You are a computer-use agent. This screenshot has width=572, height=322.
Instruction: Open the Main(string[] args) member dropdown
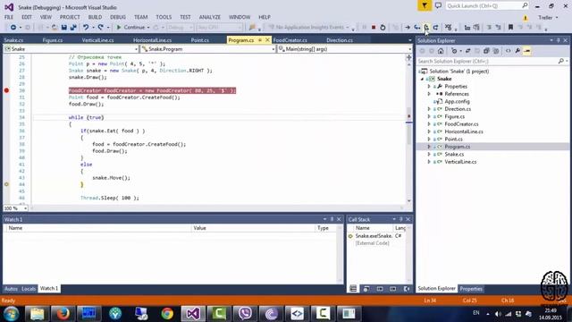pyautogui.click(x=409, y=49)
